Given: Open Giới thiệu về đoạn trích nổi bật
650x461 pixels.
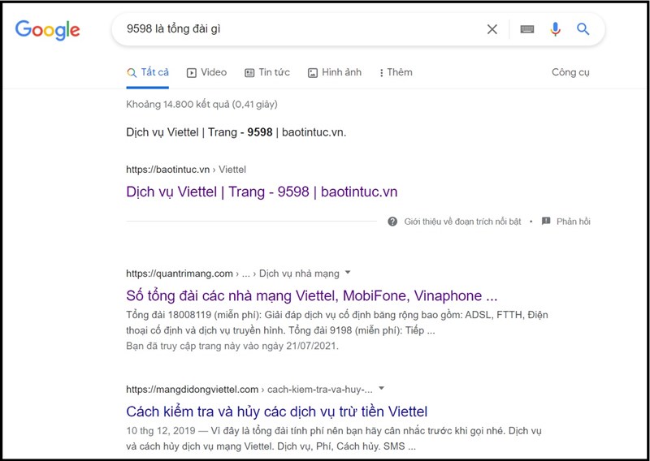Looking at the screenshot, I should click(x=462, y=222).
